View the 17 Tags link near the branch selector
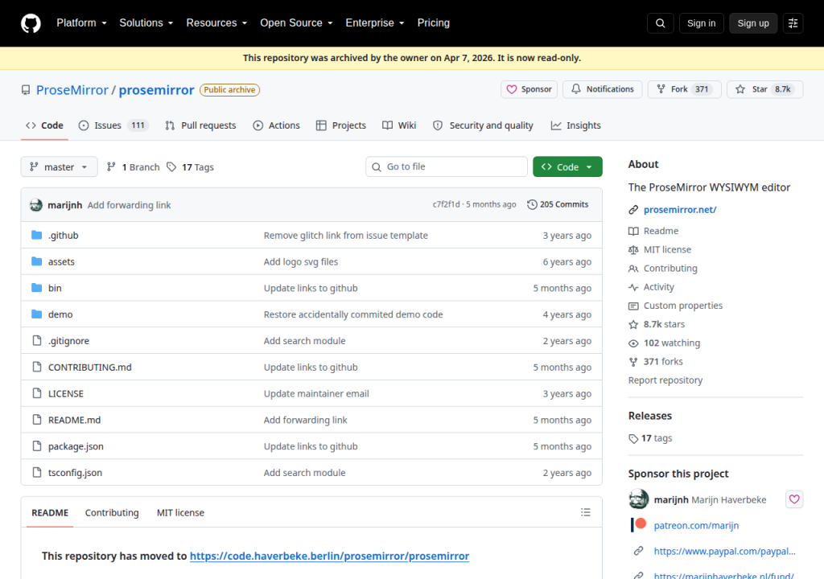The image size is (824, 579). pos(191,166)
